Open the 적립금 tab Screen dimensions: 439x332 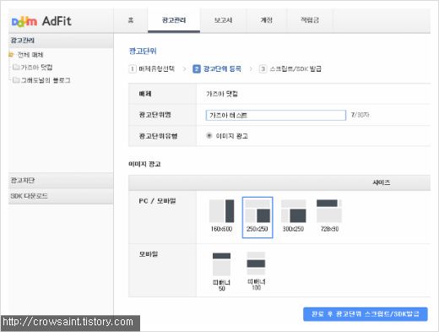coord(310,20)
